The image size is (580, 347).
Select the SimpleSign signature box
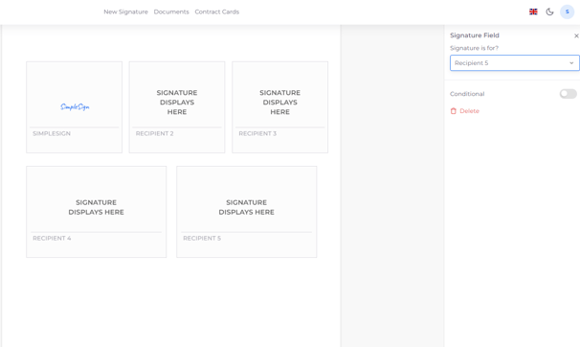pos(74,107)
